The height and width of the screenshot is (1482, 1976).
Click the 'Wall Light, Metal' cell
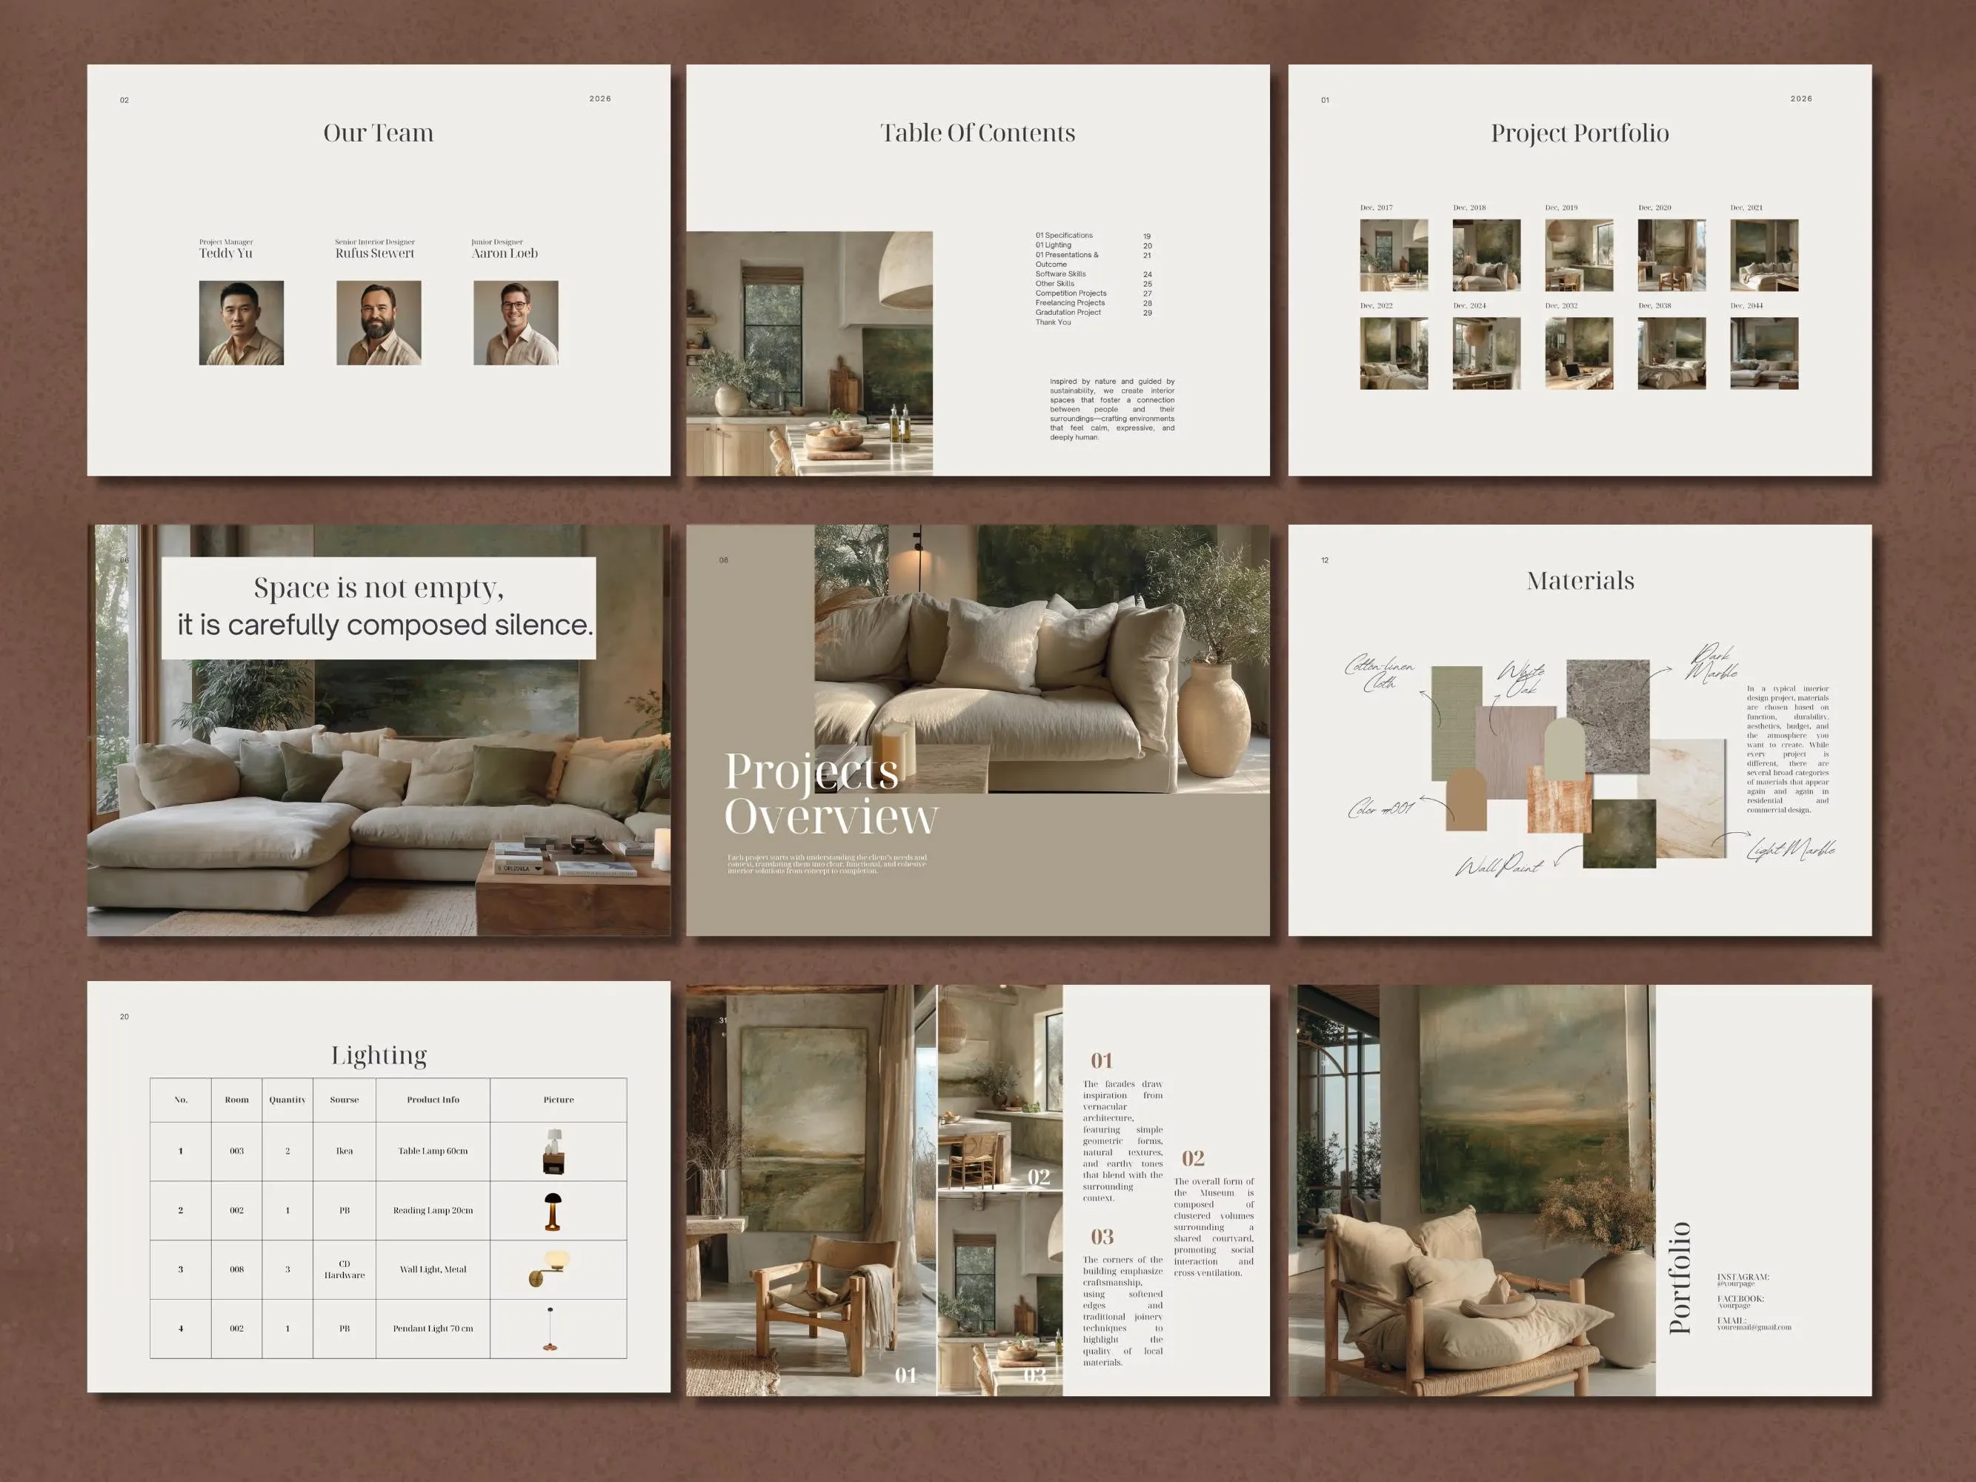tap(433, 1269)
